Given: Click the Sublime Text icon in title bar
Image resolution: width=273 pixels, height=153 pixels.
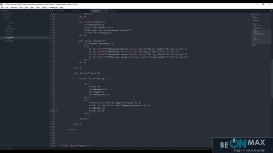Looking at the screenshot, I should point(2,4).
